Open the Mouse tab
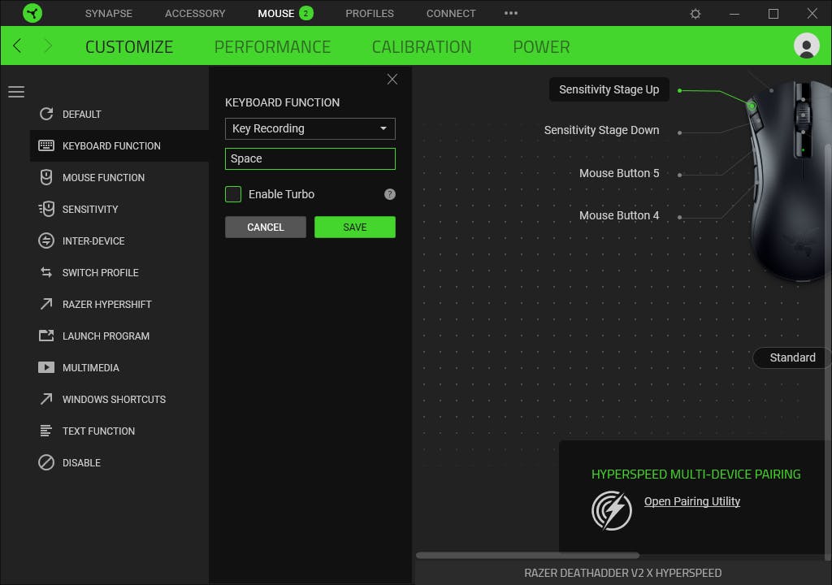This screenshot has width=832, height=585. click(x=276, y=13)
